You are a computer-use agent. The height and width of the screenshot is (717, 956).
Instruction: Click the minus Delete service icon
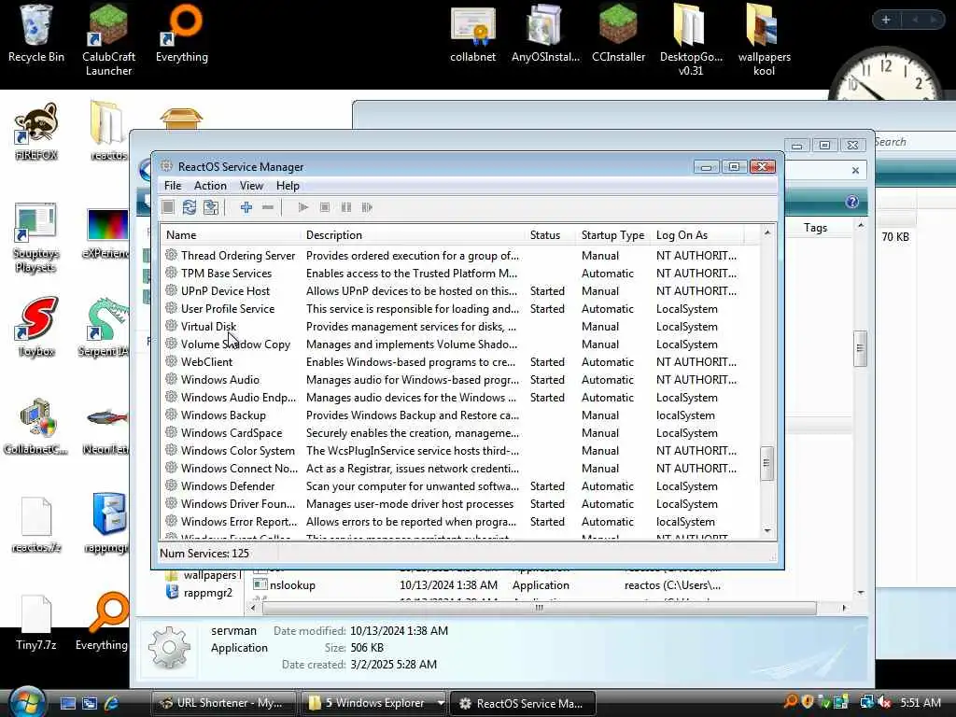[268, 207]
